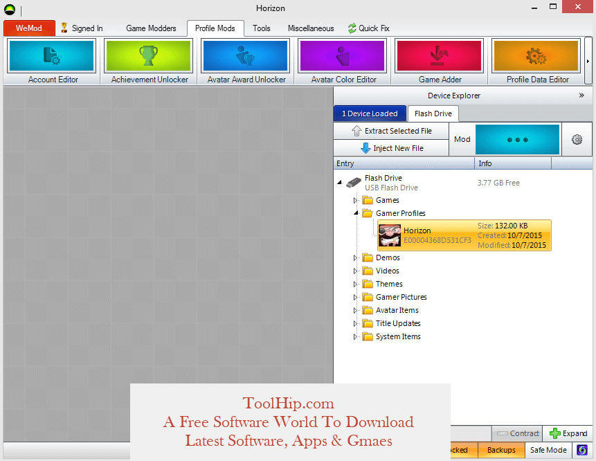This screenshot has width=596, height=461.
Task: Click Extract Selected File button
Action: (391, 131)
